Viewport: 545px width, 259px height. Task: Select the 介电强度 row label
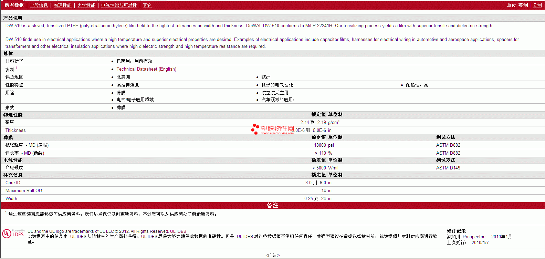(x=14, y=168)
